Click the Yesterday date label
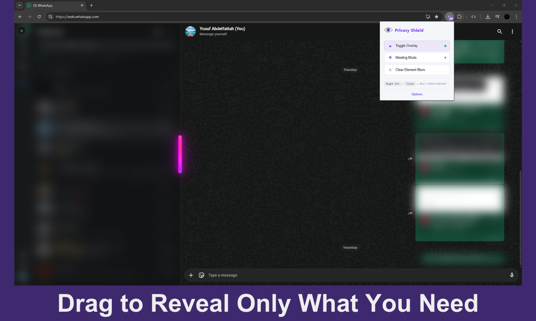 pos(350,248)
